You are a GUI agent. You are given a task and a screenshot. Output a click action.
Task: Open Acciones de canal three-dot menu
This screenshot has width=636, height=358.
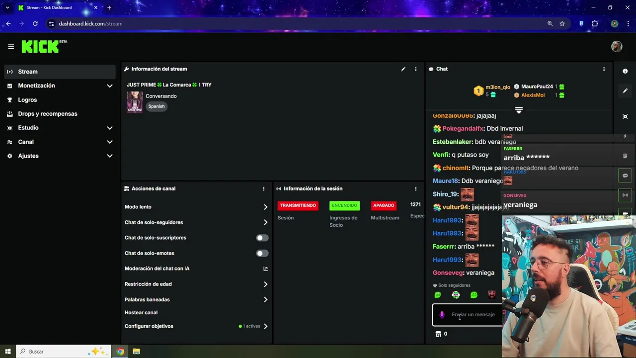pos(264,189)
